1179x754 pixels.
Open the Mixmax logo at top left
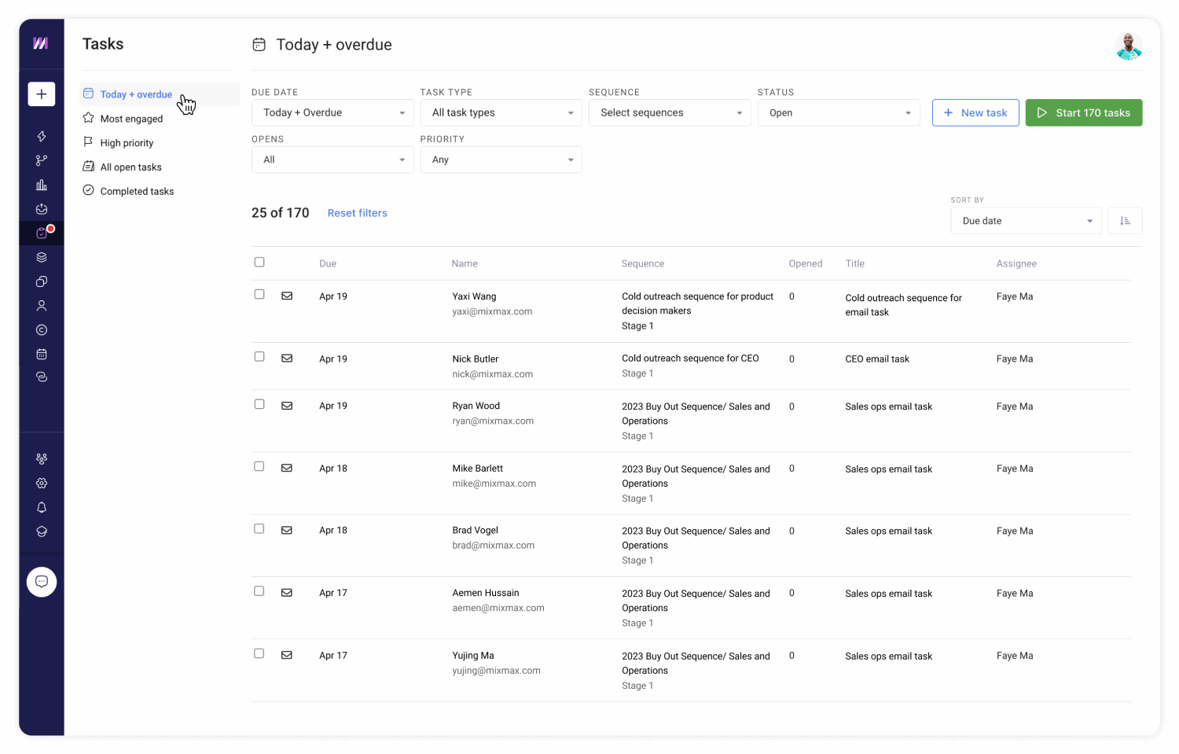41,43
